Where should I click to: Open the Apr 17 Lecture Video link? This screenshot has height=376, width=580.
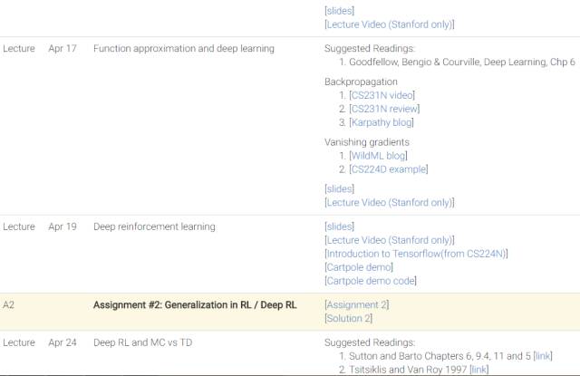pyautogui.click(x=390, y=203)
